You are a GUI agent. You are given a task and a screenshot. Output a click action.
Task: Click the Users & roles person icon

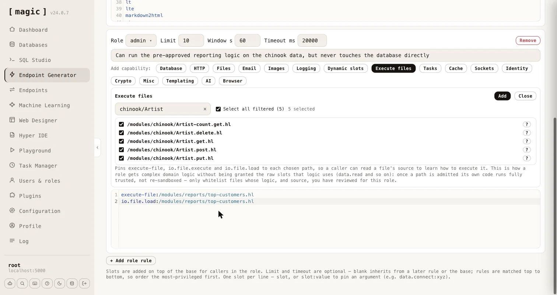coord(12,180)
